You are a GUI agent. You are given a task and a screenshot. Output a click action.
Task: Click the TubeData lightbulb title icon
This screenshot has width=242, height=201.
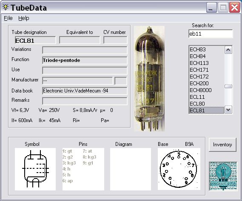click(6, 7)
